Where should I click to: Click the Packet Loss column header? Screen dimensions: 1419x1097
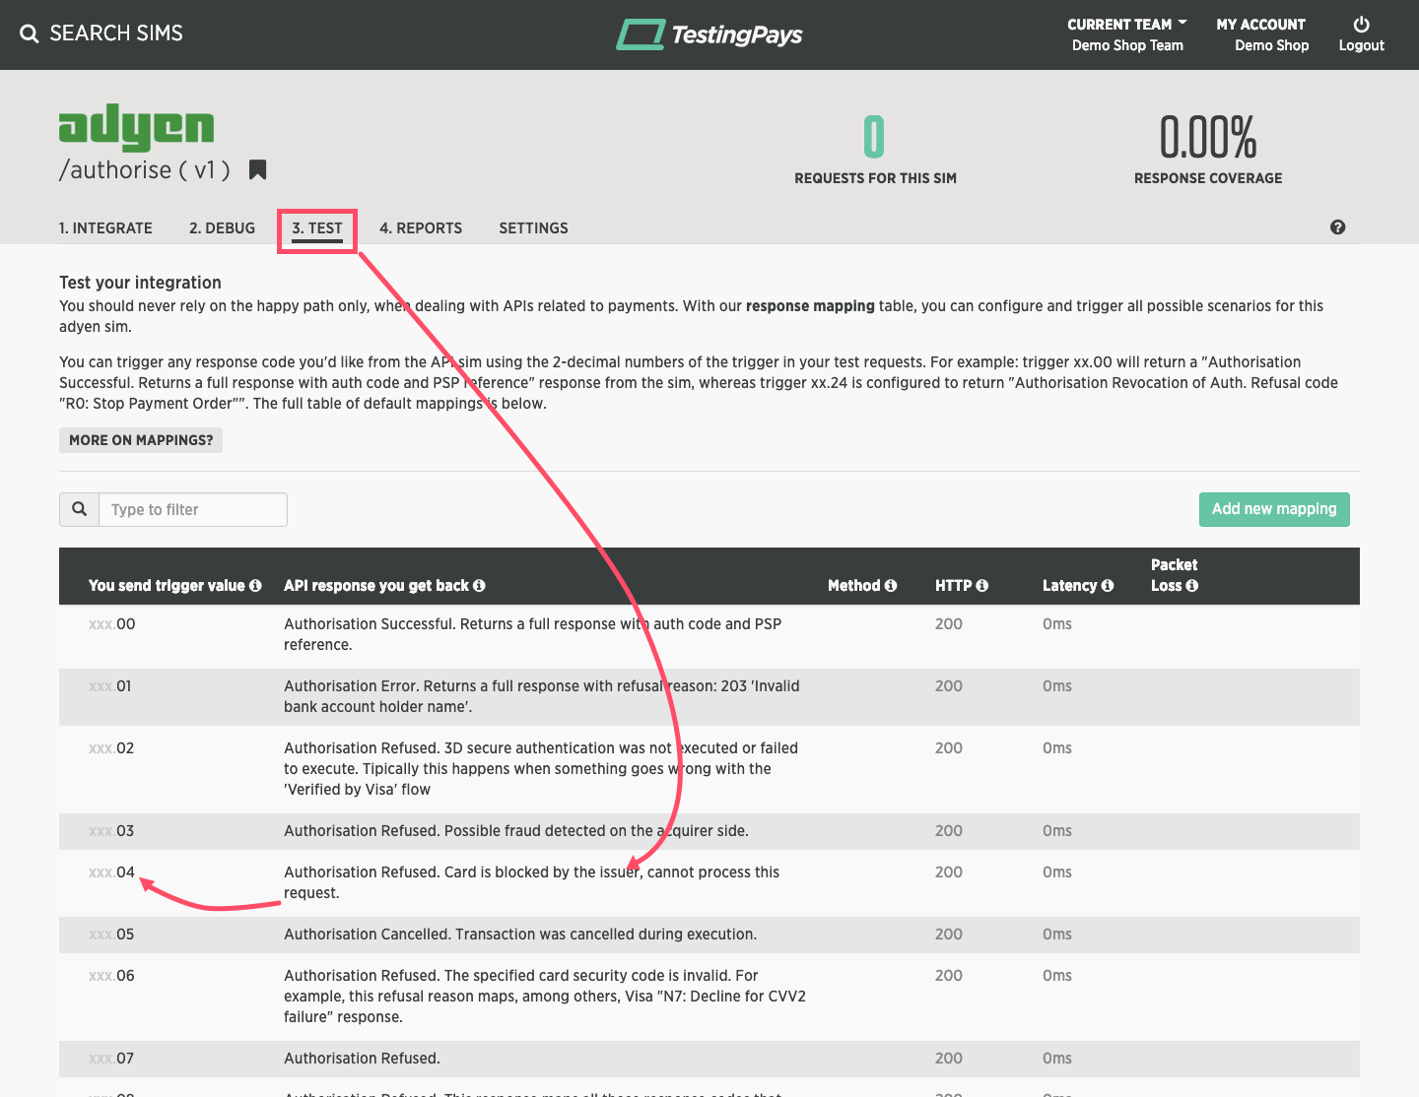1174,575
